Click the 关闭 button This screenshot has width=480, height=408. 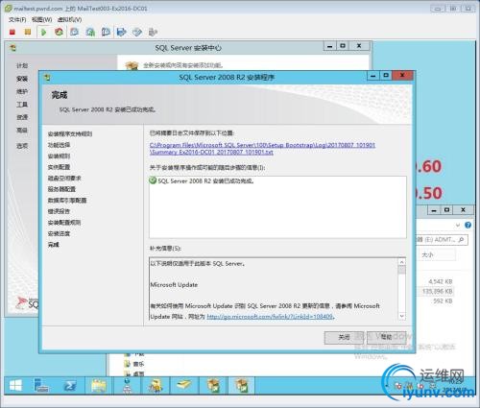coord(344,337)
